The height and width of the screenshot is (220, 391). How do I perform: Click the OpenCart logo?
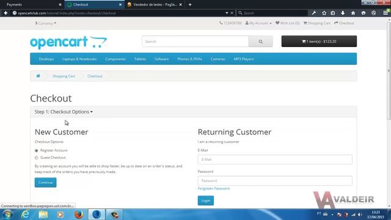point(68,42)
